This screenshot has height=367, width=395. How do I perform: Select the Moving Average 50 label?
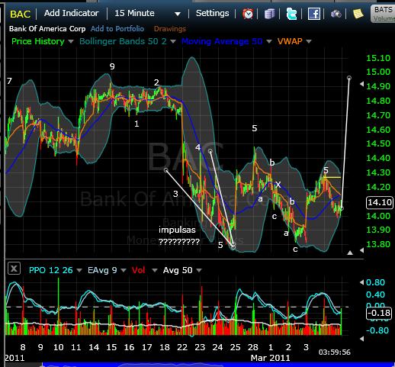pos(222,41)
